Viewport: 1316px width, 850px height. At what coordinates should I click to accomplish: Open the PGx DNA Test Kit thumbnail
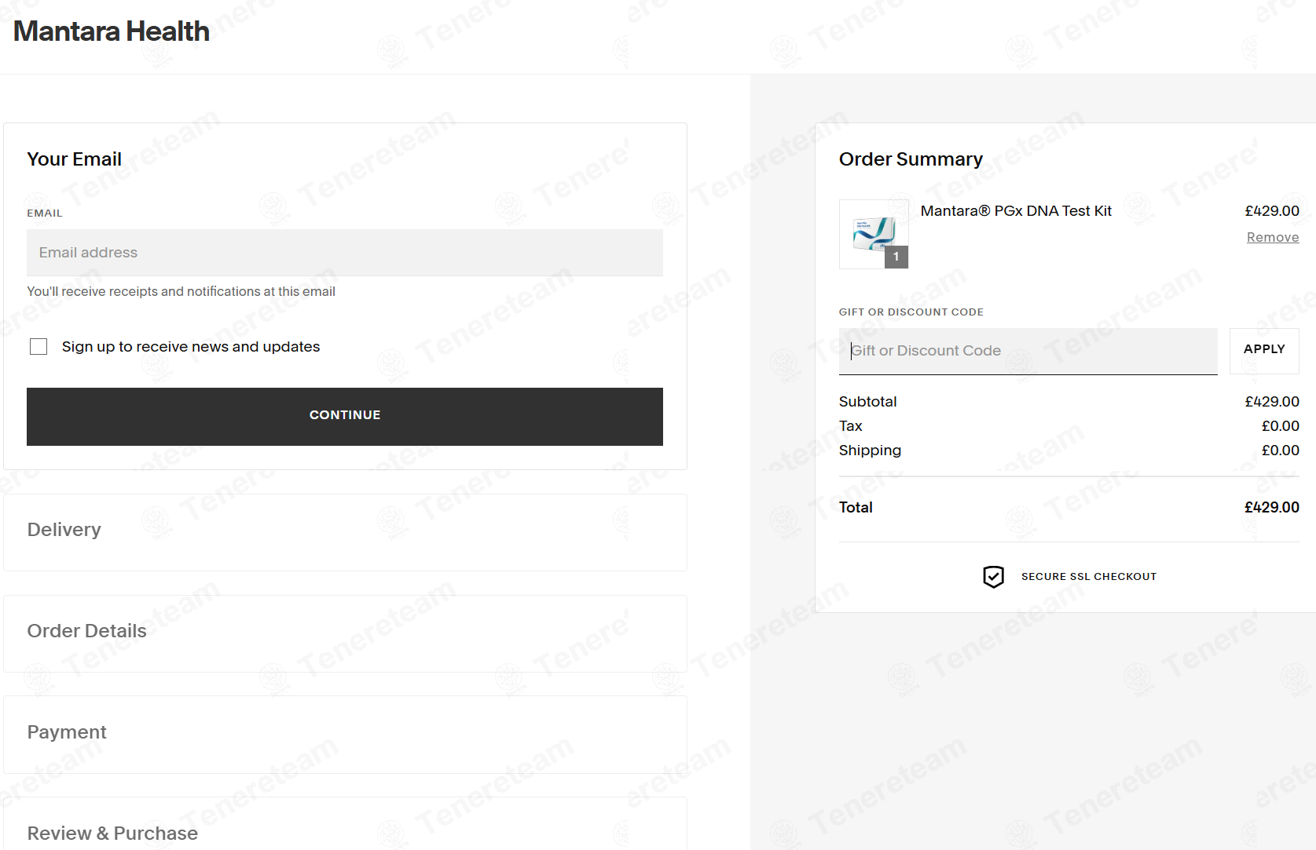tap(874, 234)
